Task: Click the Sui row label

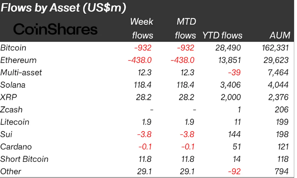Action: click(x=7, y=134)
